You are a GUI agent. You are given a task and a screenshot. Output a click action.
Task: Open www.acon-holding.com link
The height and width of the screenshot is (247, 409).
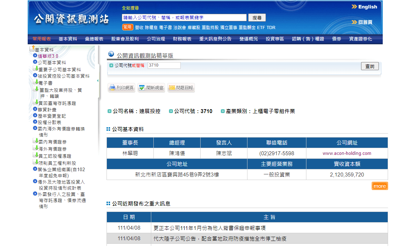point(347,153)
